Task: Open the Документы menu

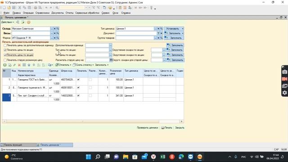Action: click(x=58, y=13)
